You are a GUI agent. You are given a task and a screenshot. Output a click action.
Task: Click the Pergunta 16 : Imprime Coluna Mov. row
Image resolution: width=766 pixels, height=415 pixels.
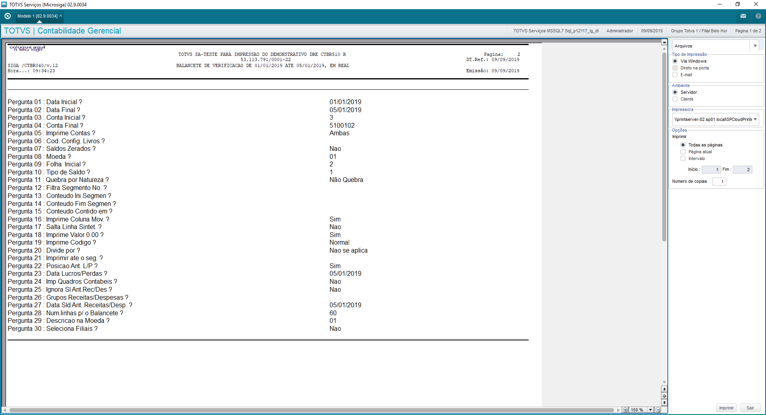[x=58, y=219]
